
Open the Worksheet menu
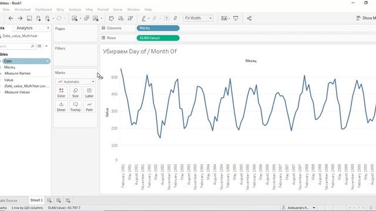pos(22,9)
